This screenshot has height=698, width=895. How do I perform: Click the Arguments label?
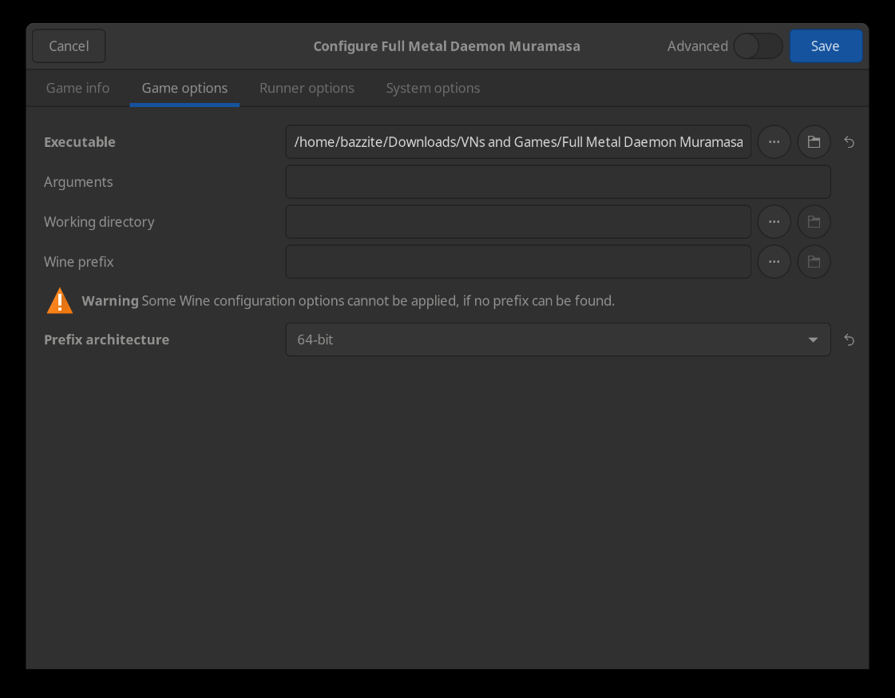tap(78, 182)
